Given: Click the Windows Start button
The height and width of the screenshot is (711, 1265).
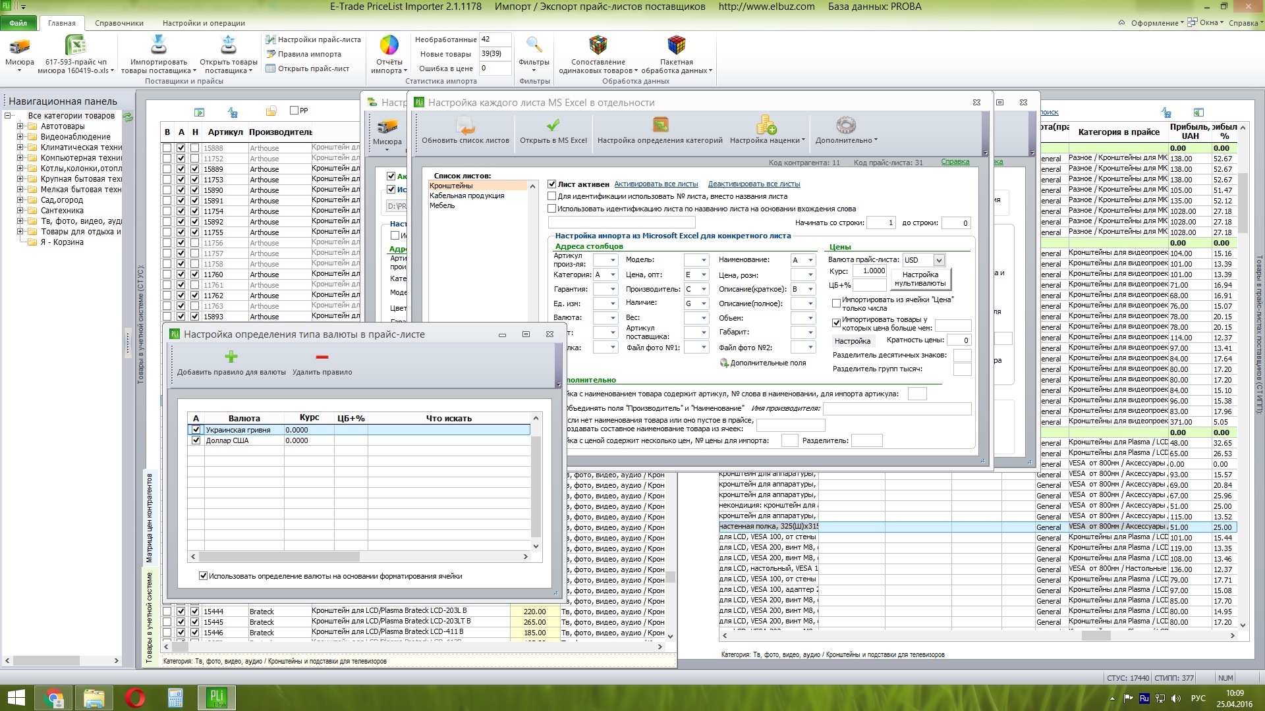Looking at the screenshot, I should click(x=16, y=698).
